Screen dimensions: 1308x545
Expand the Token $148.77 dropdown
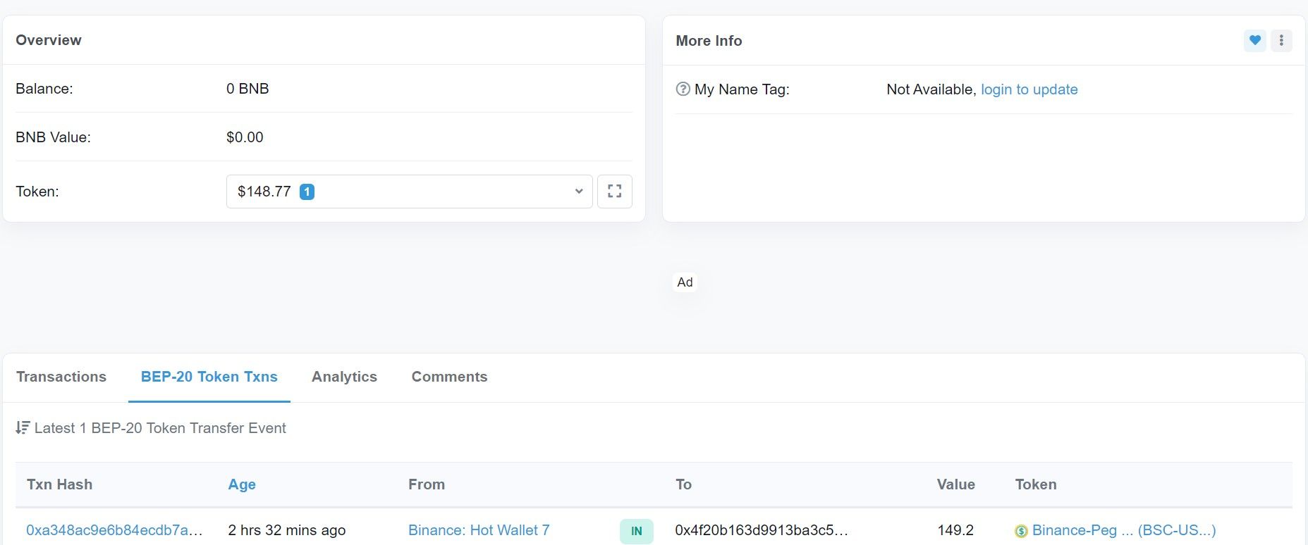pos(409,192)
